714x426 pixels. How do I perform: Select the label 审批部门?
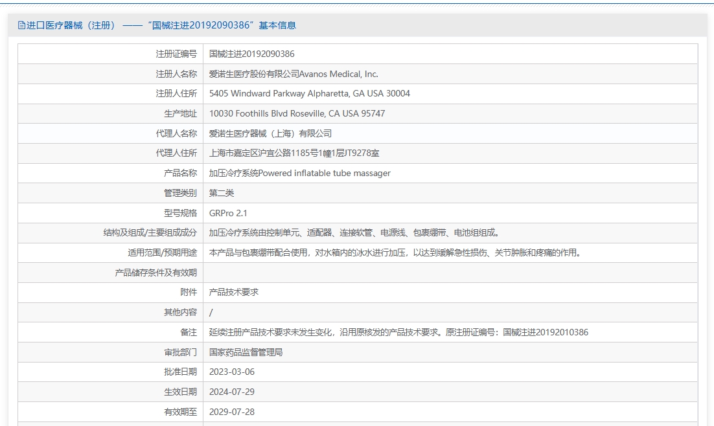point(180,352)
